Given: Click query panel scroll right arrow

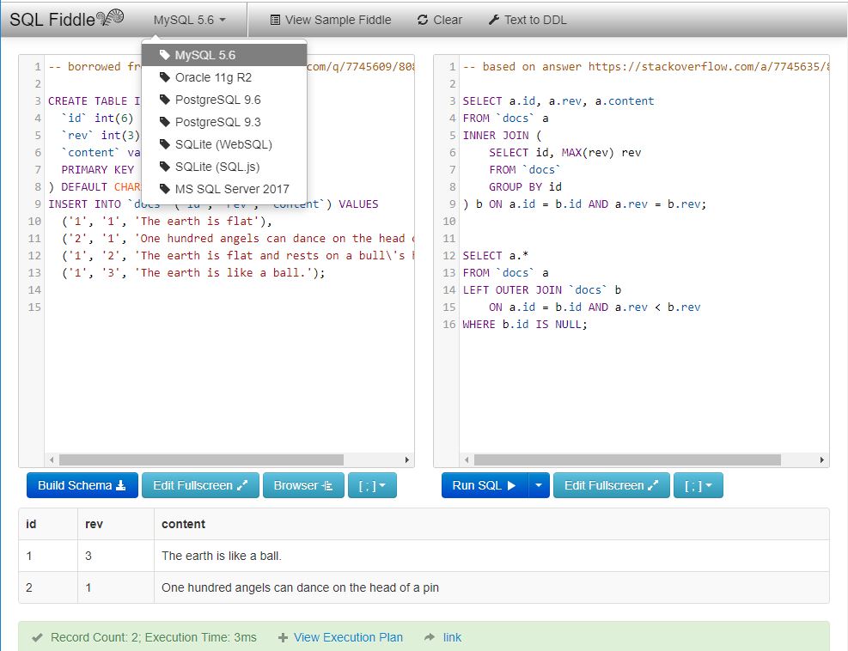Looking at the screenshot, I should click(822, 459).
